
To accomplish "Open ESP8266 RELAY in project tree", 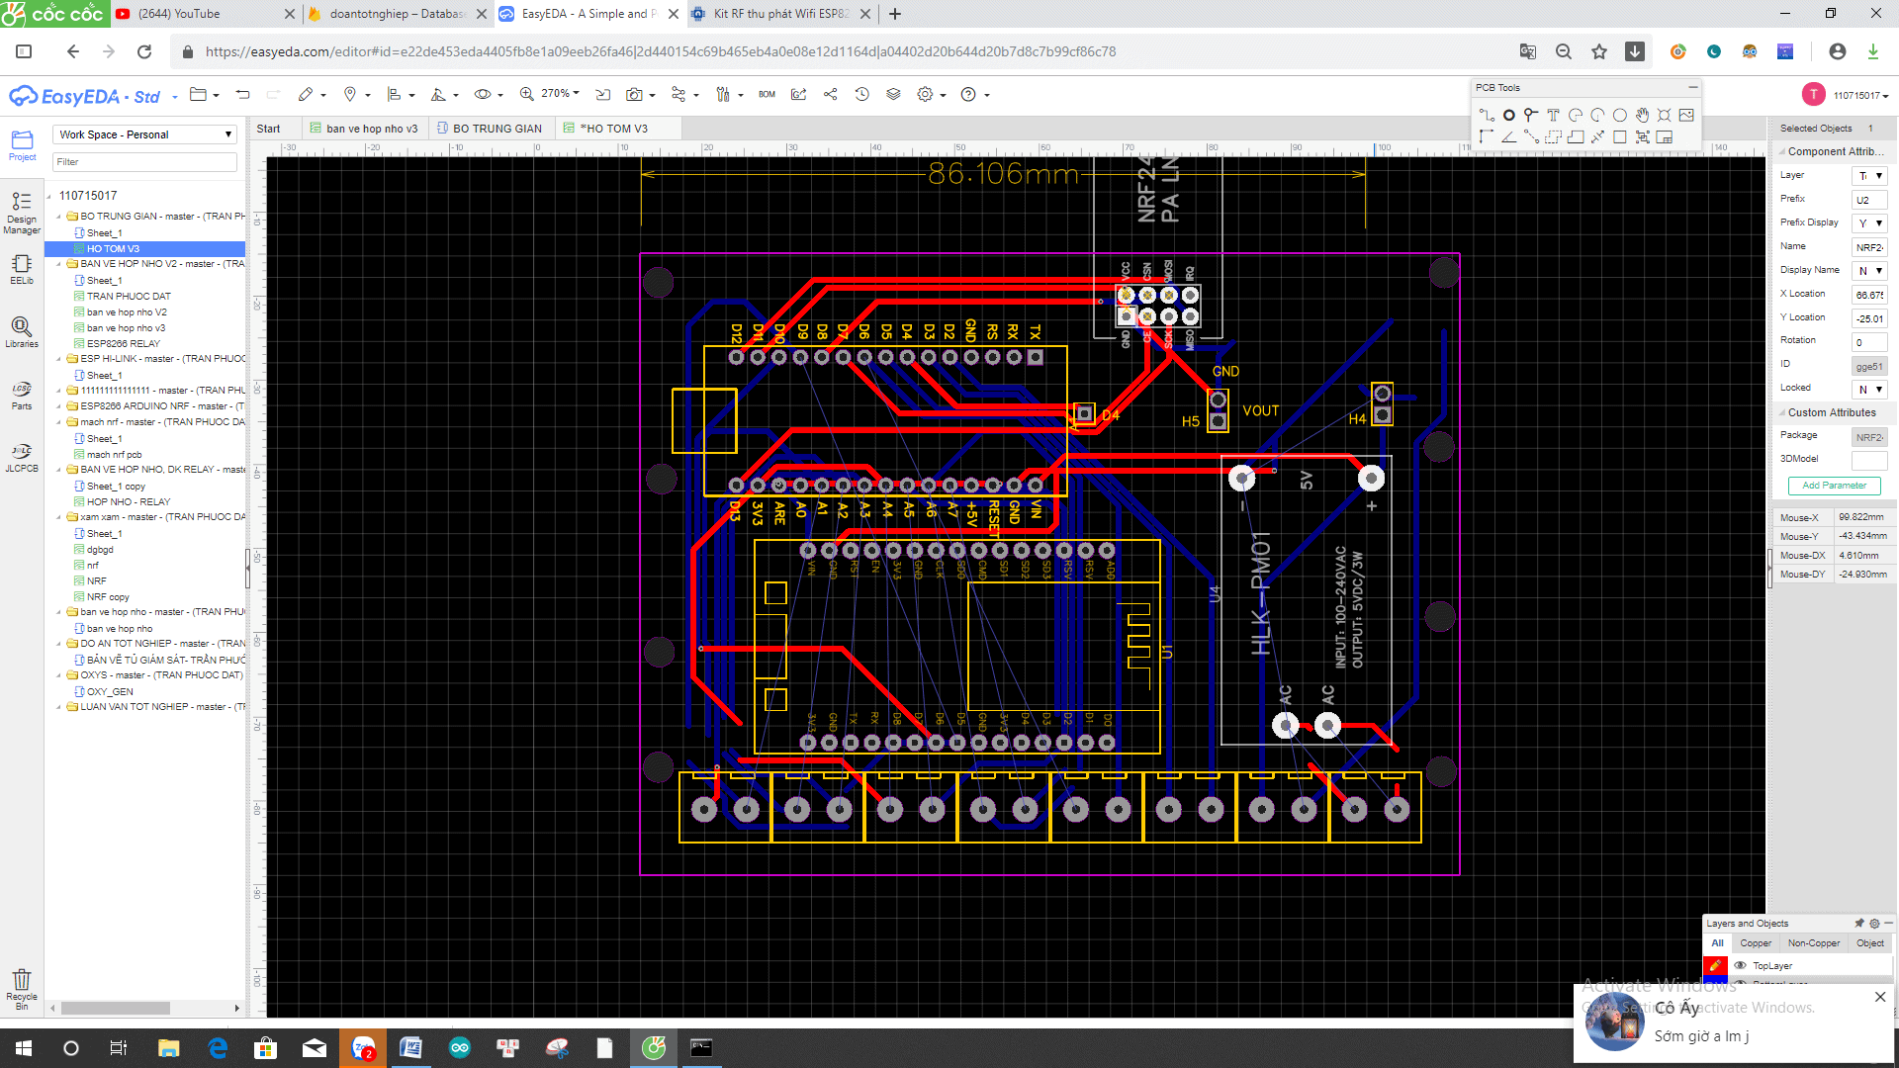I will click(123, 344).
